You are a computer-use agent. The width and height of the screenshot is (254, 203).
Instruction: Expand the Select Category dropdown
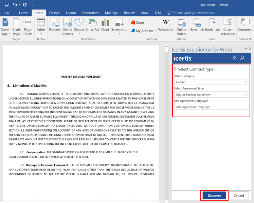pyautogui.click(x=211, y=82)
